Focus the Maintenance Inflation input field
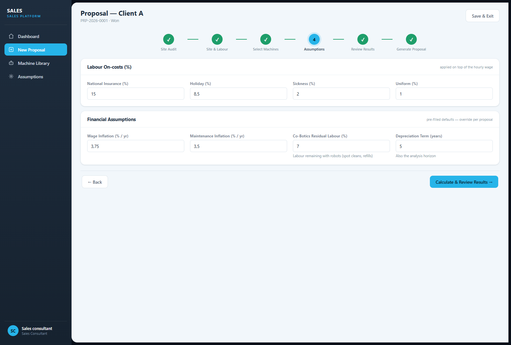The image size is (511, 345). [239, 146]
